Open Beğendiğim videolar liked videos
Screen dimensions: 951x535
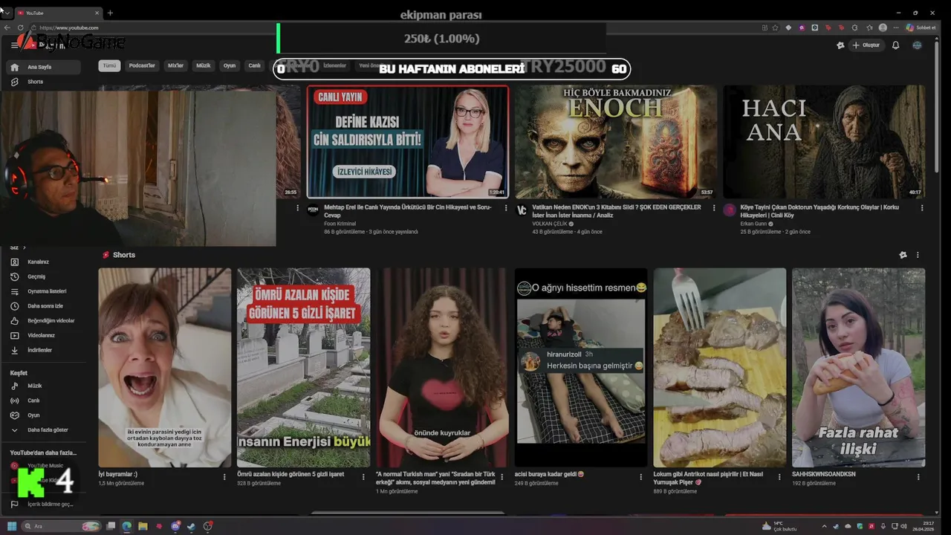(x=43, y=320)
